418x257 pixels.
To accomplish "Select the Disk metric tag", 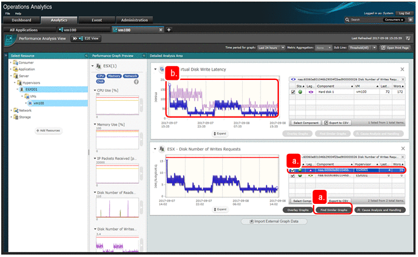I will (100, 81).
